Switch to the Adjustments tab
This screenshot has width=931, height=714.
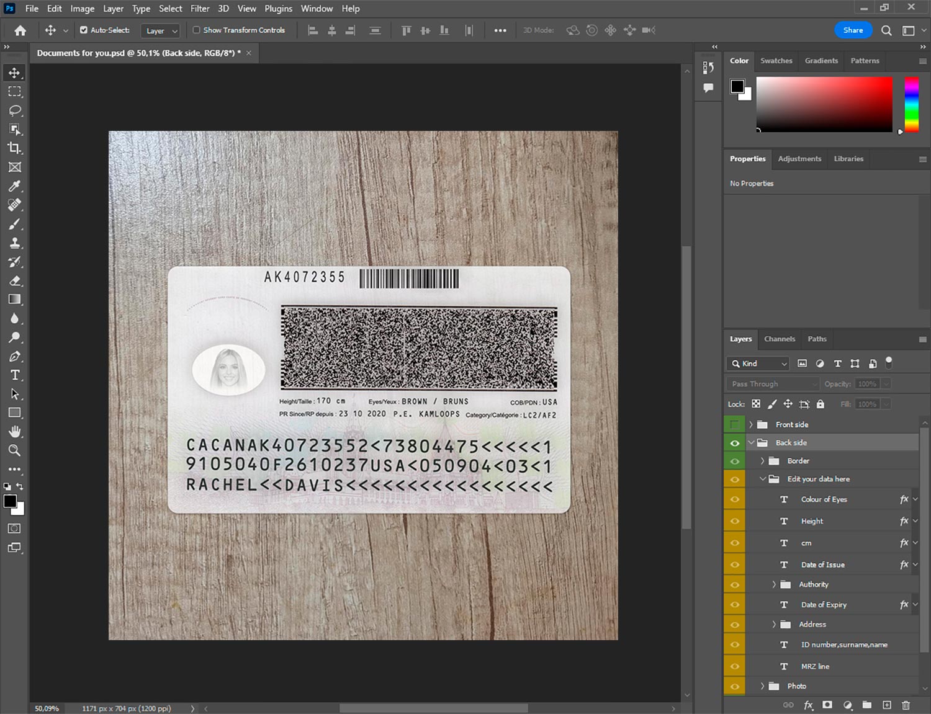(799, 159)
